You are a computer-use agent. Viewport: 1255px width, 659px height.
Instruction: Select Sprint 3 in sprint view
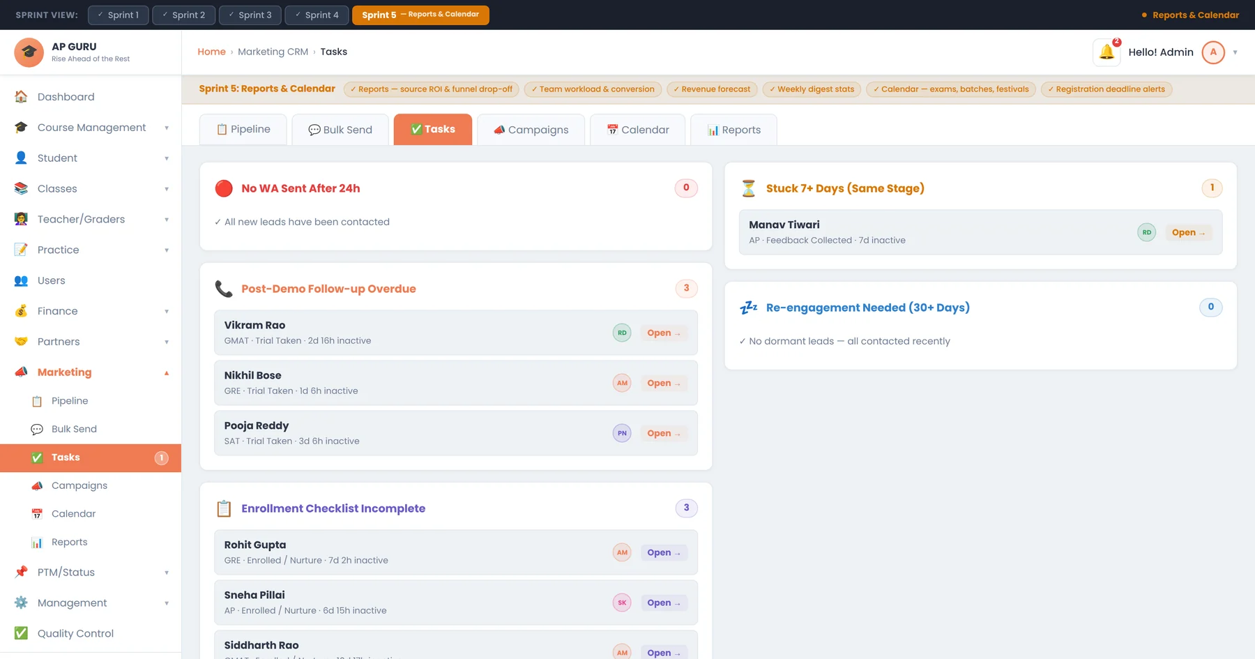250,15
